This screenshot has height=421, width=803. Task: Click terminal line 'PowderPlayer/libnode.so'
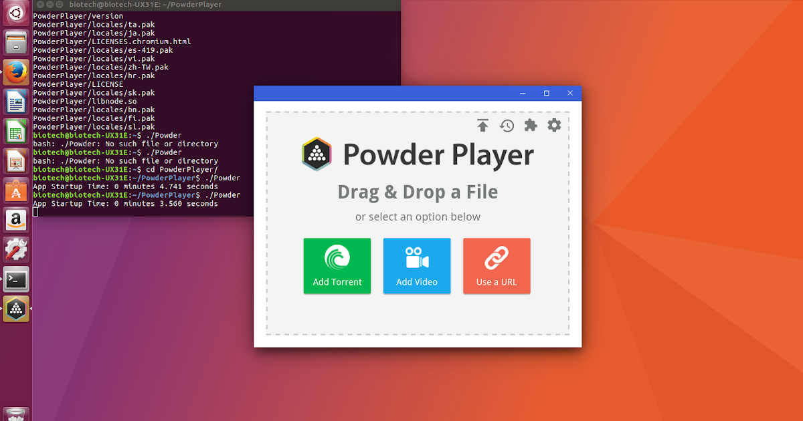pyautogui.click(x=84, y=101)
